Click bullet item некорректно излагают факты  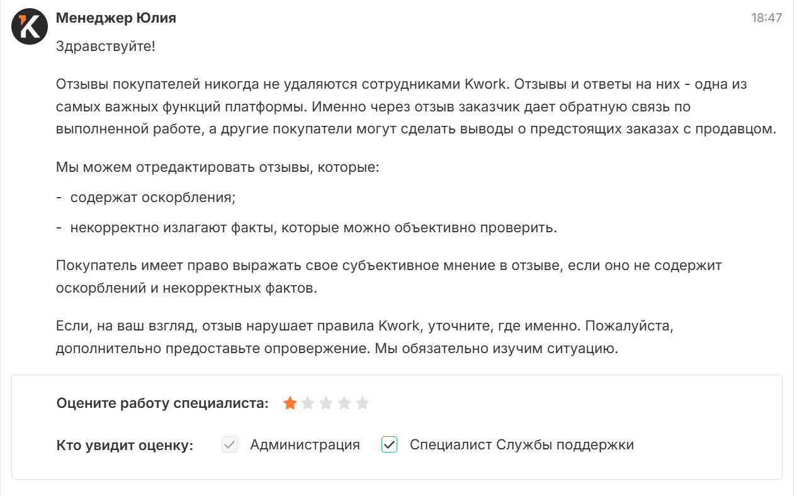314,228
